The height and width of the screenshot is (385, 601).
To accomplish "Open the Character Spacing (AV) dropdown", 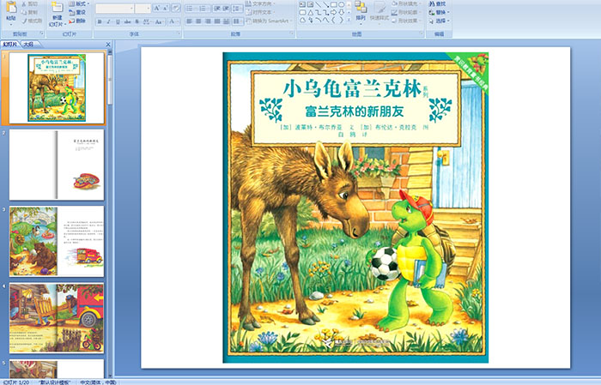I will 147,21.
